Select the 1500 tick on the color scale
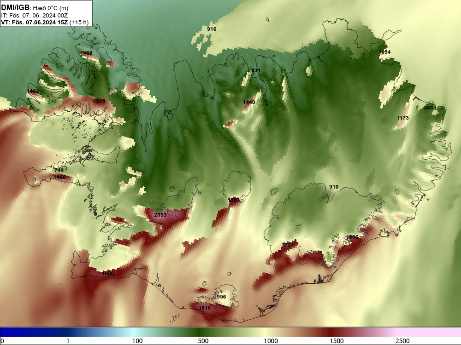This screenshot has width=461, height=345. click(x=337, y=340)
